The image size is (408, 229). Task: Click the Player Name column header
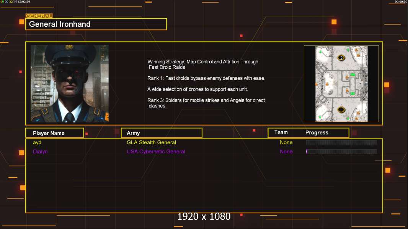pos(55,133)
